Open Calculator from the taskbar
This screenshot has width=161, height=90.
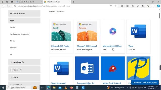coord(77,87)
